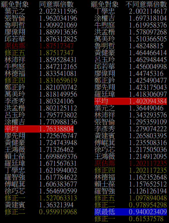The image size is (169, 223).
Task: Click the left 罷免對象 column header
Action: pyautogui.click(x=15, y=4)
